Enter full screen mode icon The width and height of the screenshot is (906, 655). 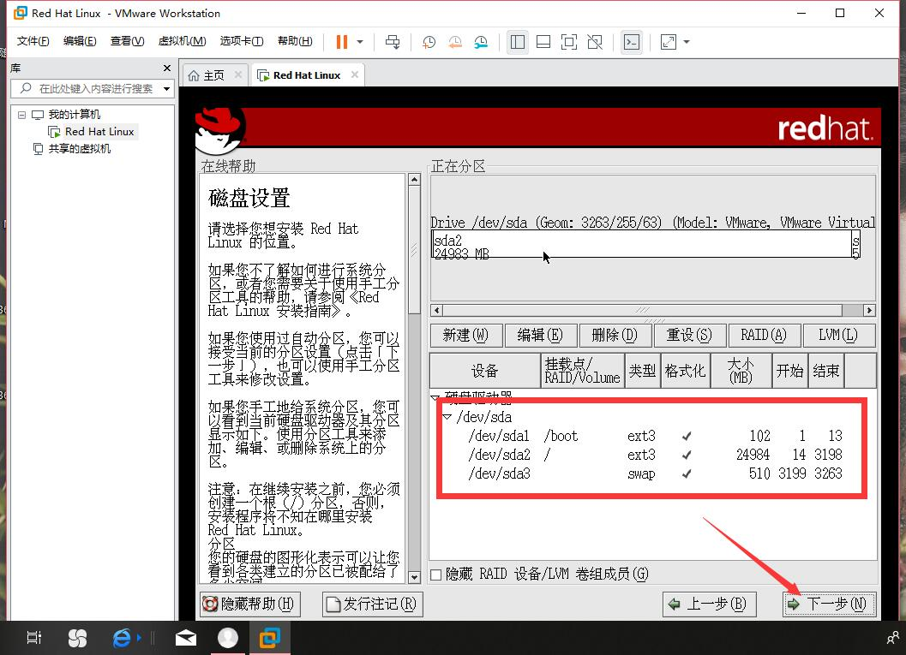click(569, 42)
